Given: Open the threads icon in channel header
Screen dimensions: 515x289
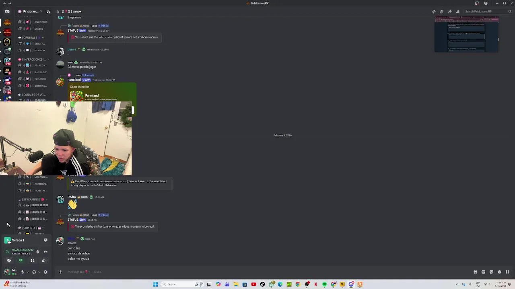Looking at the screenshot, I should pyautogui.click(x=434, y=11).
